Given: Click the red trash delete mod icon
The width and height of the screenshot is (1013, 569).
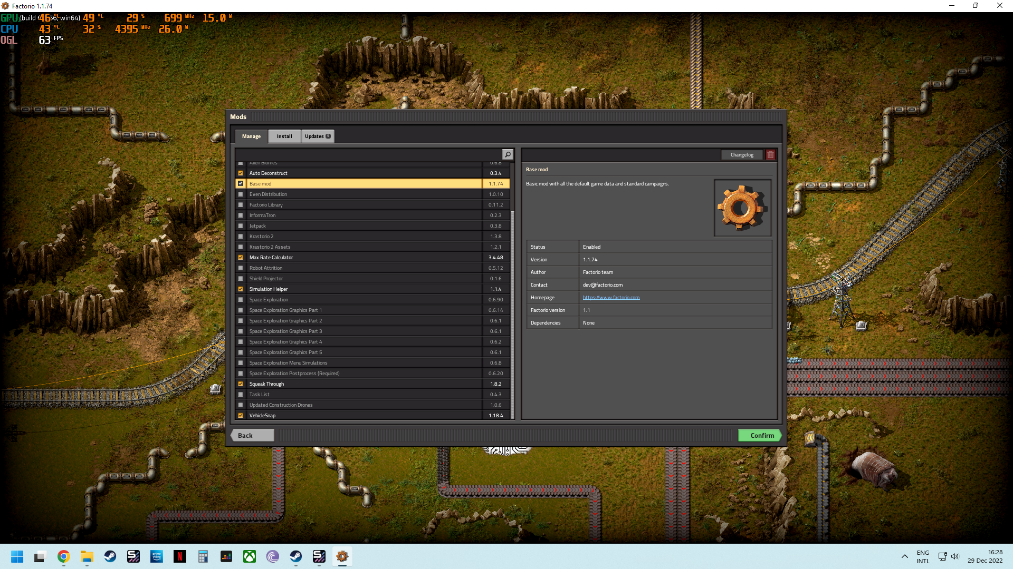Looking at the screenshot, I should pyautogui.click(x=770, y=155).
